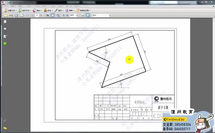Open the Layers panel in sidebar
The width and height of the screenshot is (215, 133).
[x=5, y=29]
